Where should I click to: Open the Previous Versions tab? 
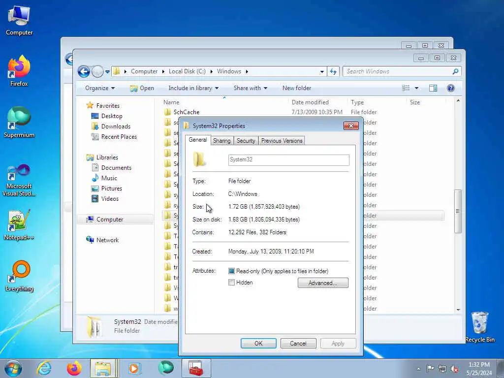(282, 141)
